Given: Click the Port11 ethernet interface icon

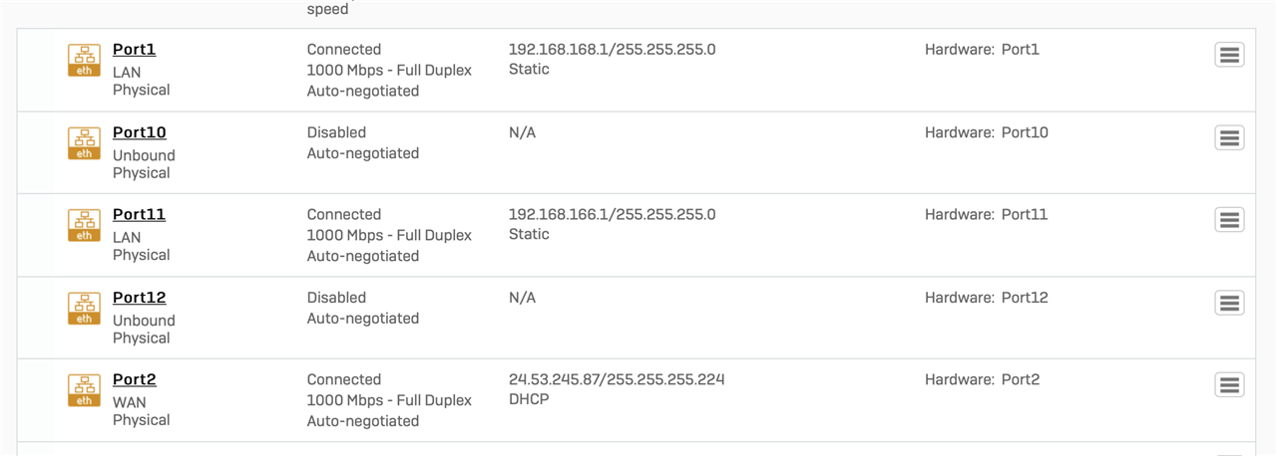Looking at the screenshot, I should point(84,225).
